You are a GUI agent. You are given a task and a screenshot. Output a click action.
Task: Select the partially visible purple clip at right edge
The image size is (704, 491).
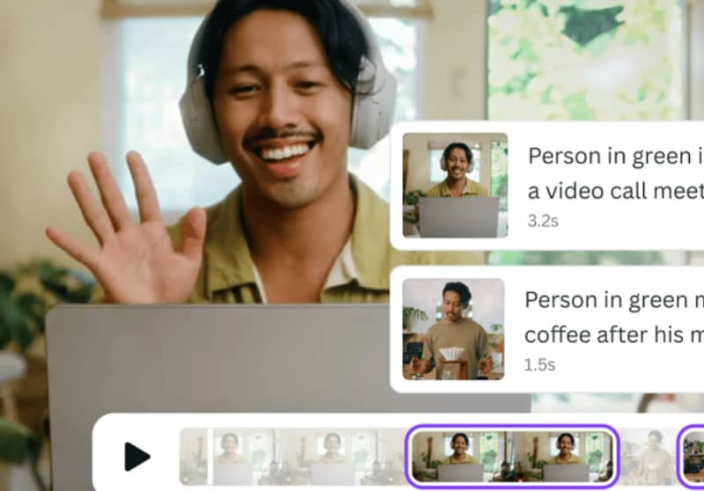point(691,456)
